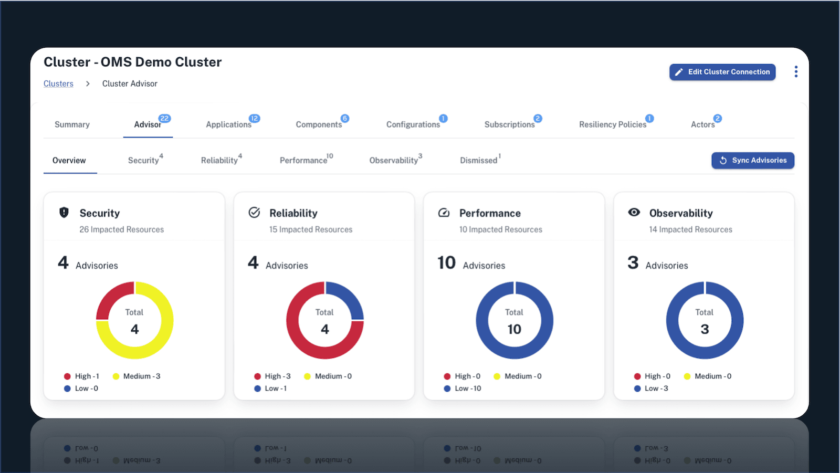Open the Dismissed advisories section
The width and height of the screenshot is (840, 473).
click(x=478, y=160)
